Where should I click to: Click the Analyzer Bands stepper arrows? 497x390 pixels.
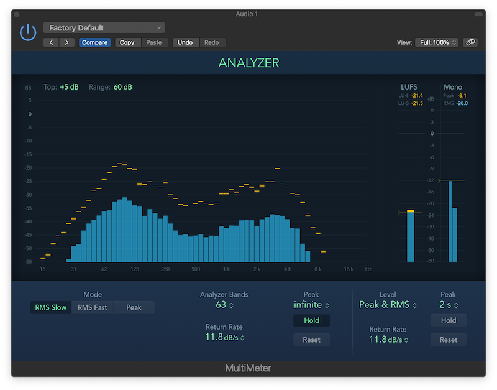[231, 305]
